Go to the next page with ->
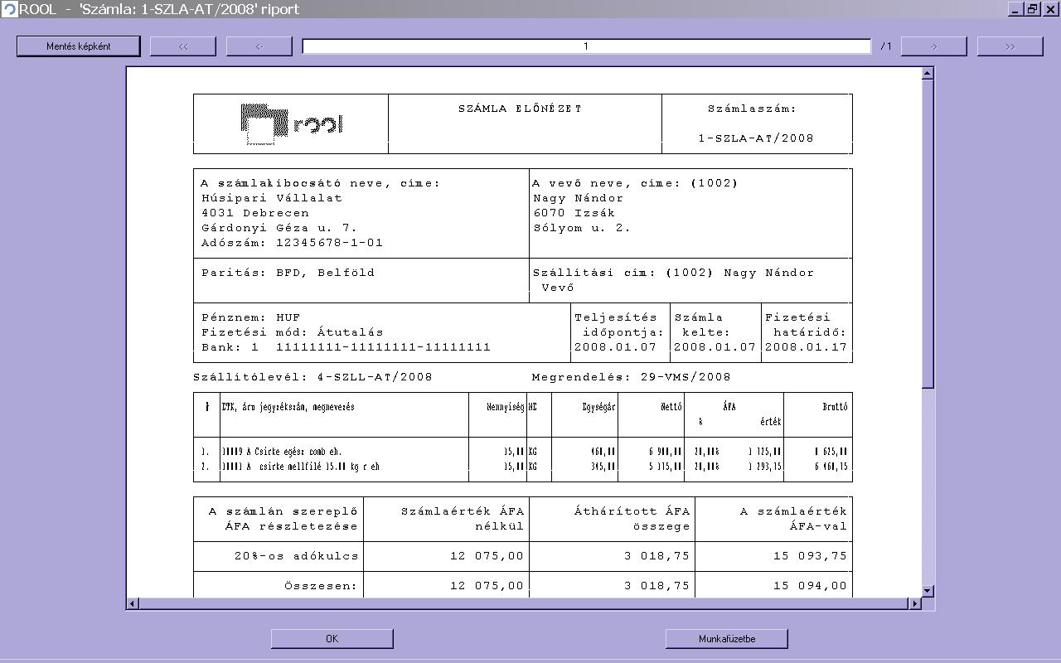This screenshot has height=663, width=1061. pos(934,46)
